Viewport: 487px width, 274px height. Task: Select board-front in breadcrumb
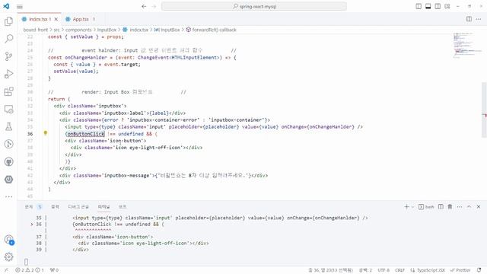36,30
